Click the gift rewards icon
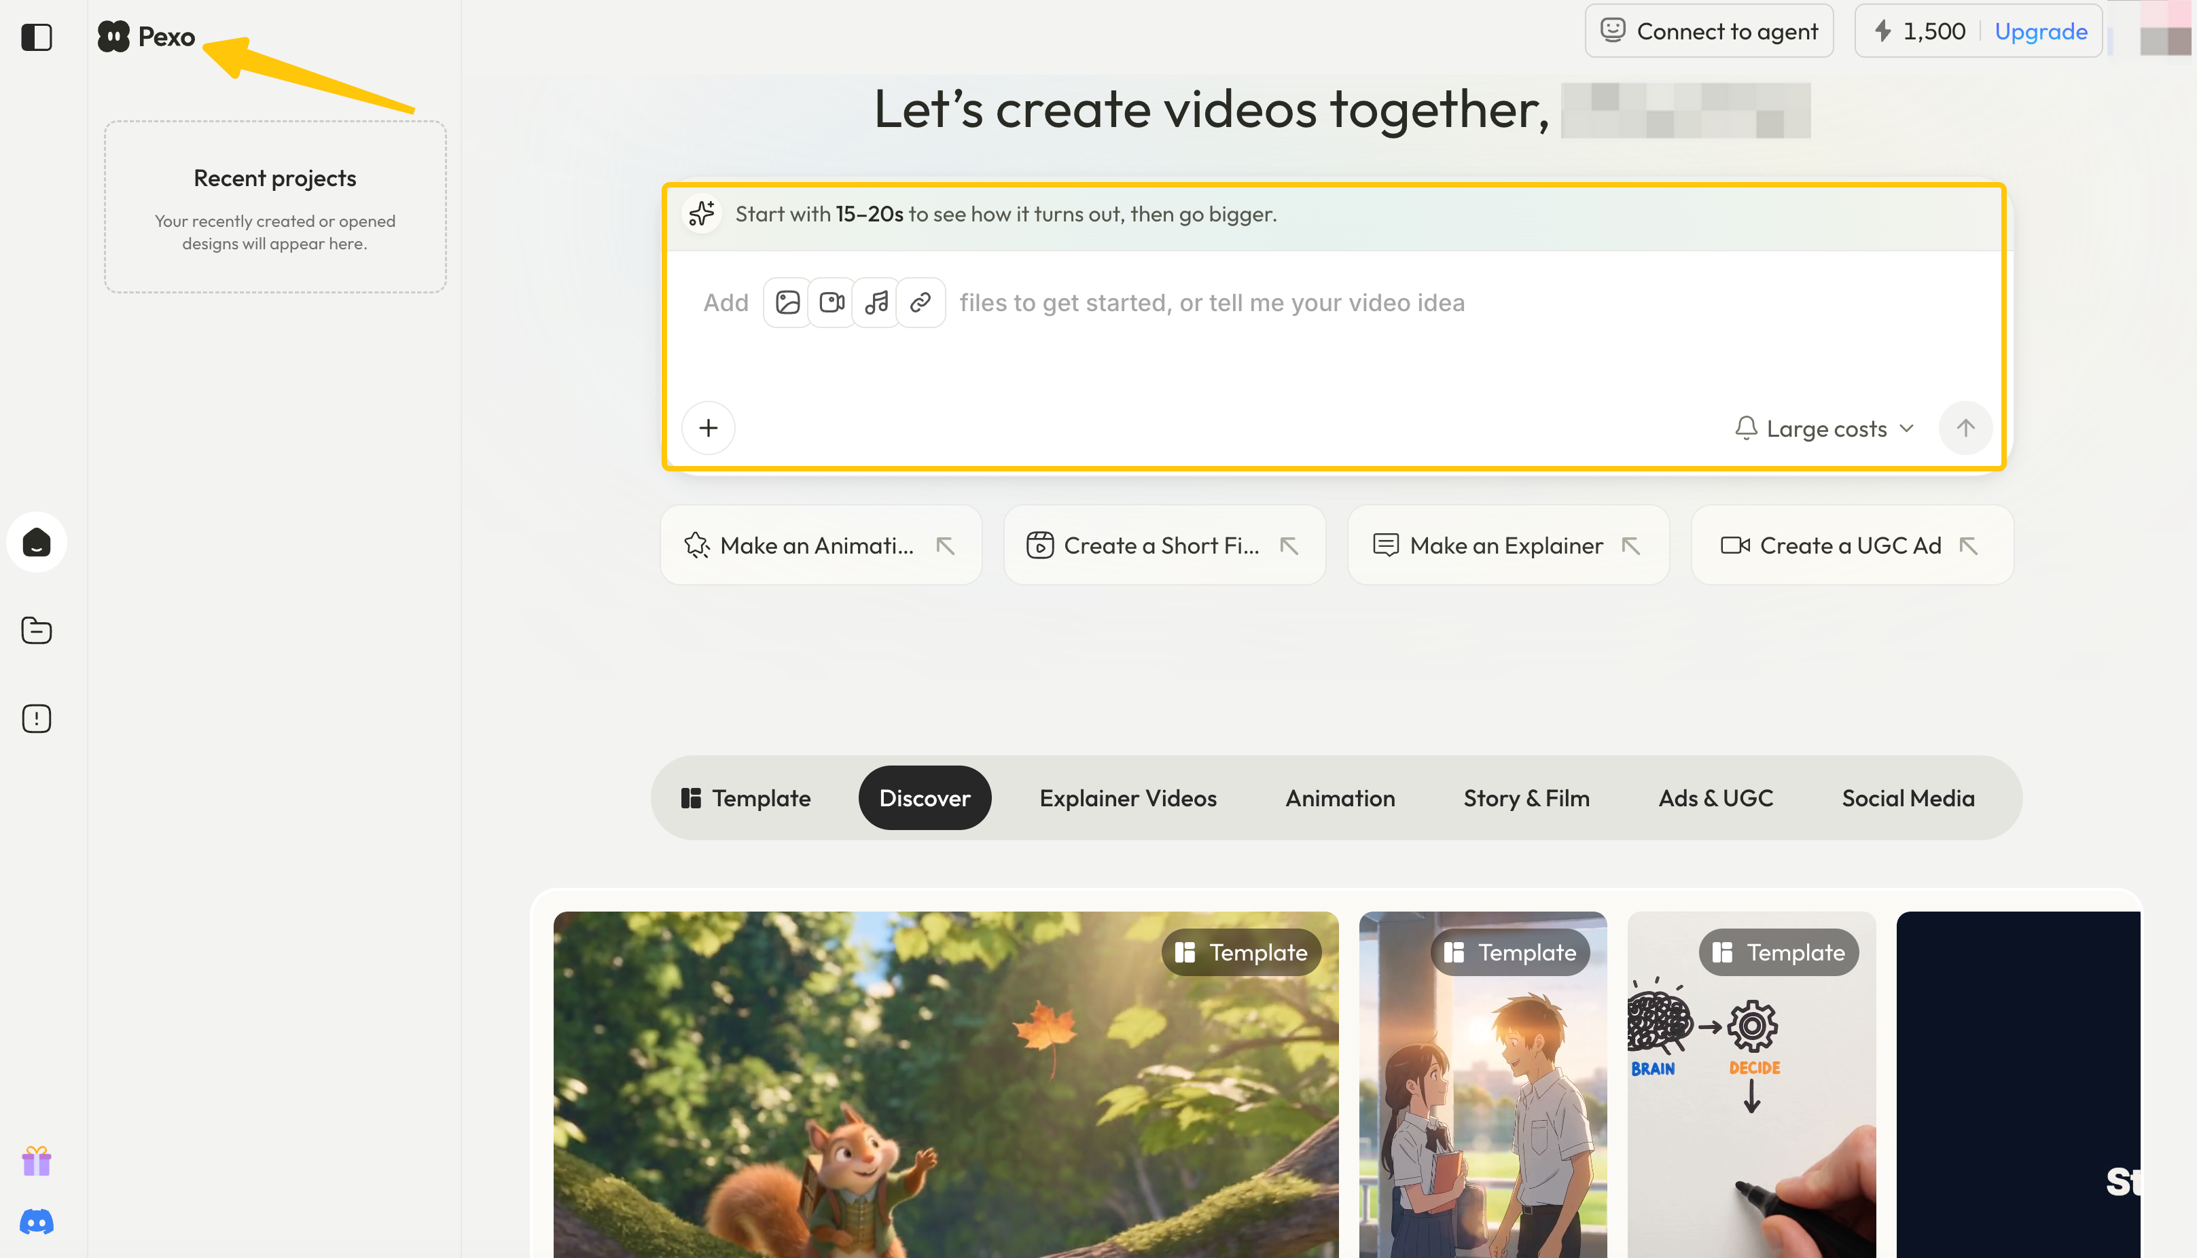This screenshot has height=1258, width=2197. [36, 1162]
